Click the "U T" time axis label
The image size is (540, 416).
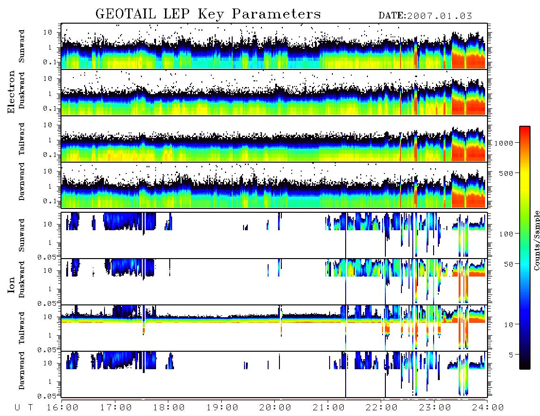click(24, 408)
